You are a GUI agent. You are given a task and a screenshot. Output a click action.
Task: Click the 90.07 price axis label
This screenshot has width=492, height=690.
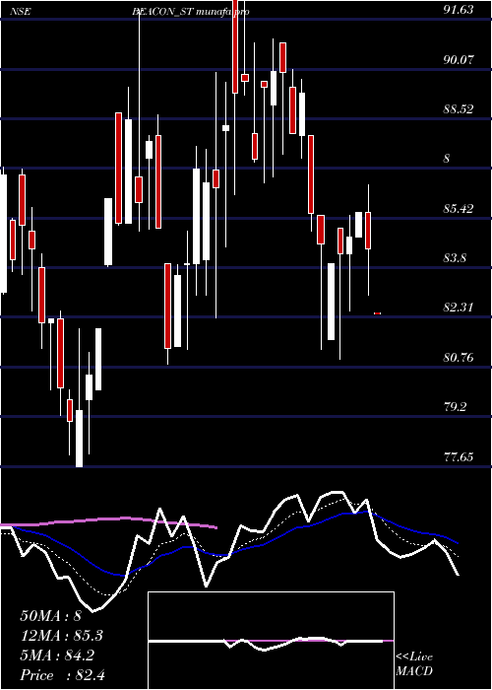pyautogui.click(x=459, y=59)
